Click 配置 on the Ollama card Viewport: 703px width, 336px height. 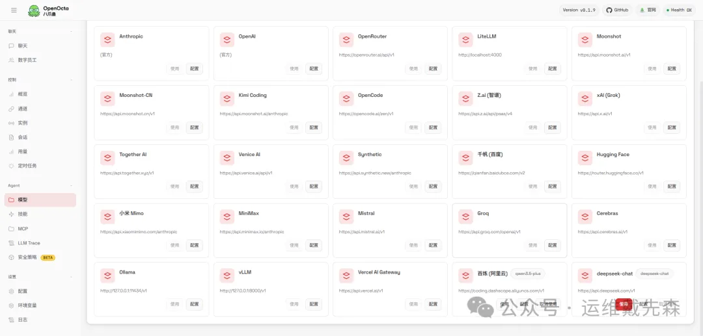[194, 304]
